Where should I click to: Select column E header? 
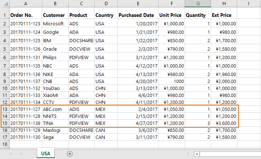[138, 4]
